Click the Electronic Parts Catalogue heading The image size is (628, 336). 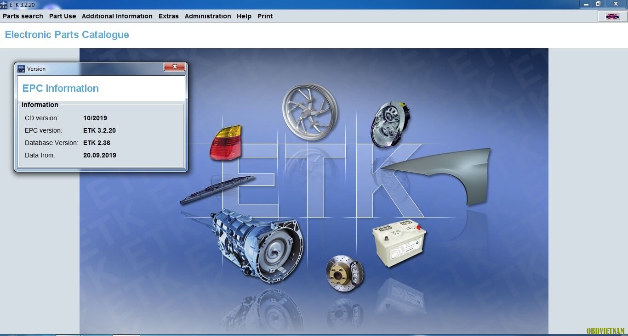coord(67,35)
